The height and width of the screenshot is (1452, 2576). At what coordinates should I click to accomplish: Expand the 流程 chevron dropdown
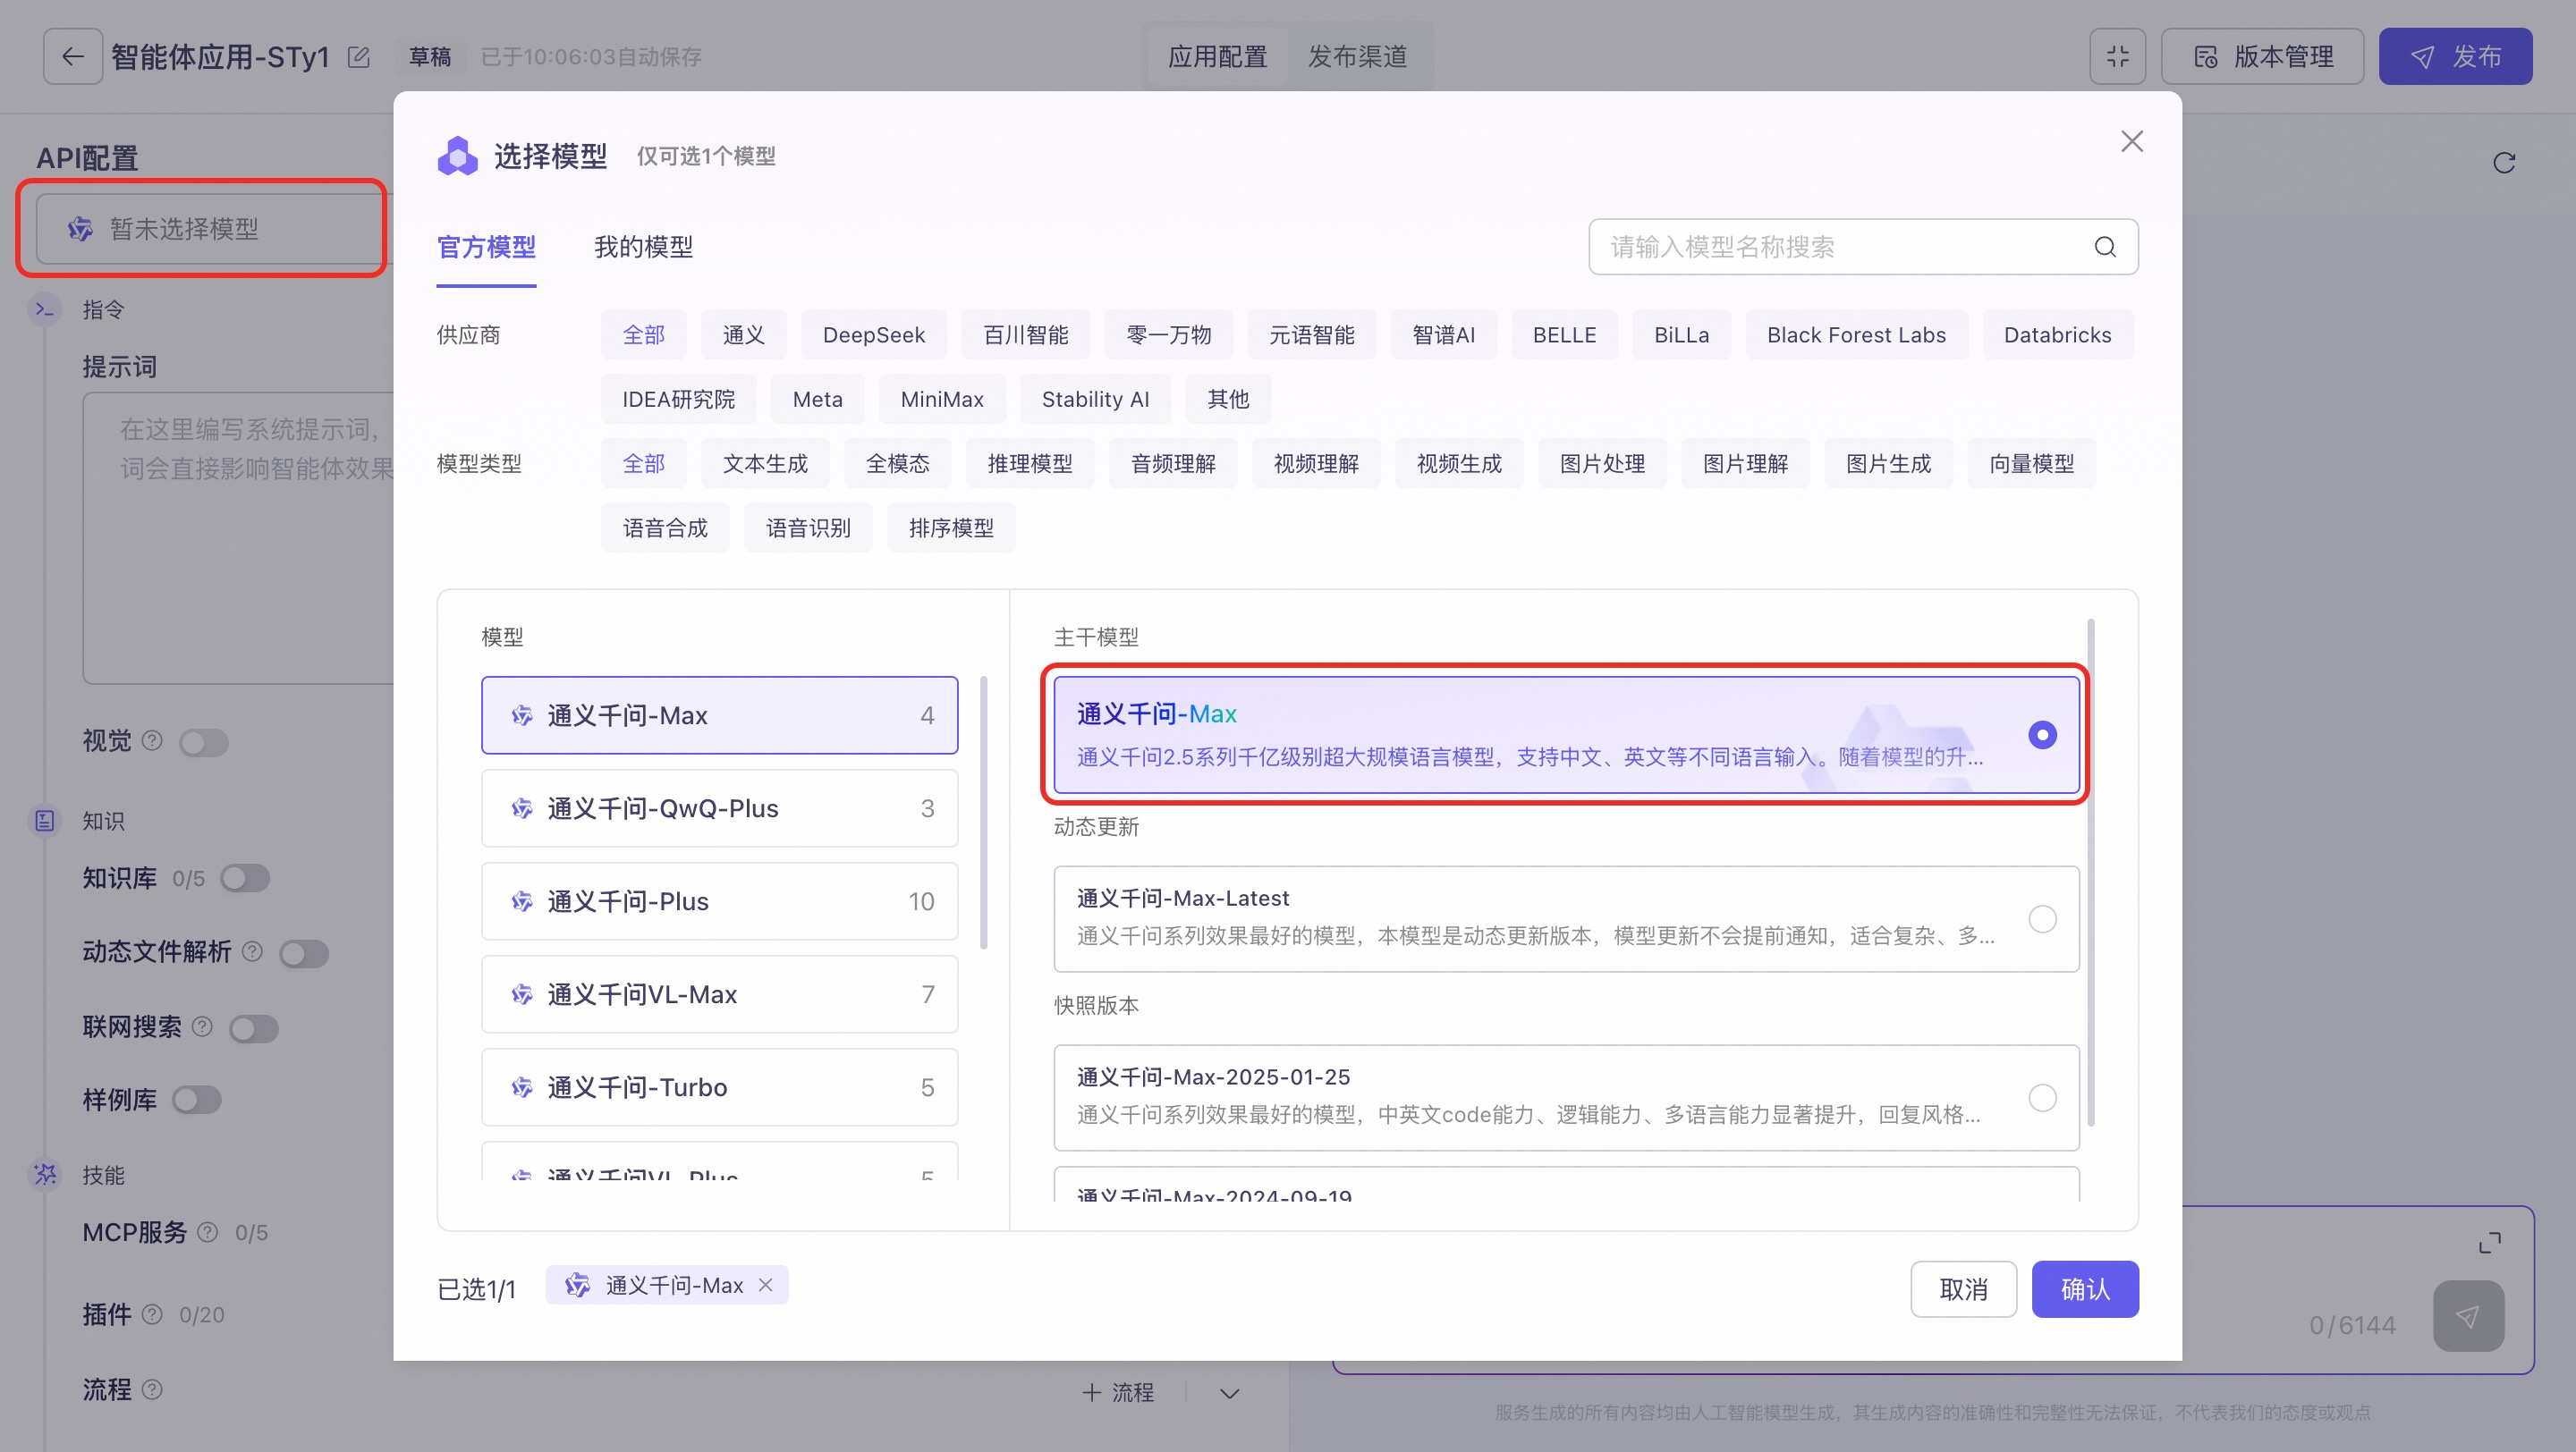(x=1230, y=1393)
